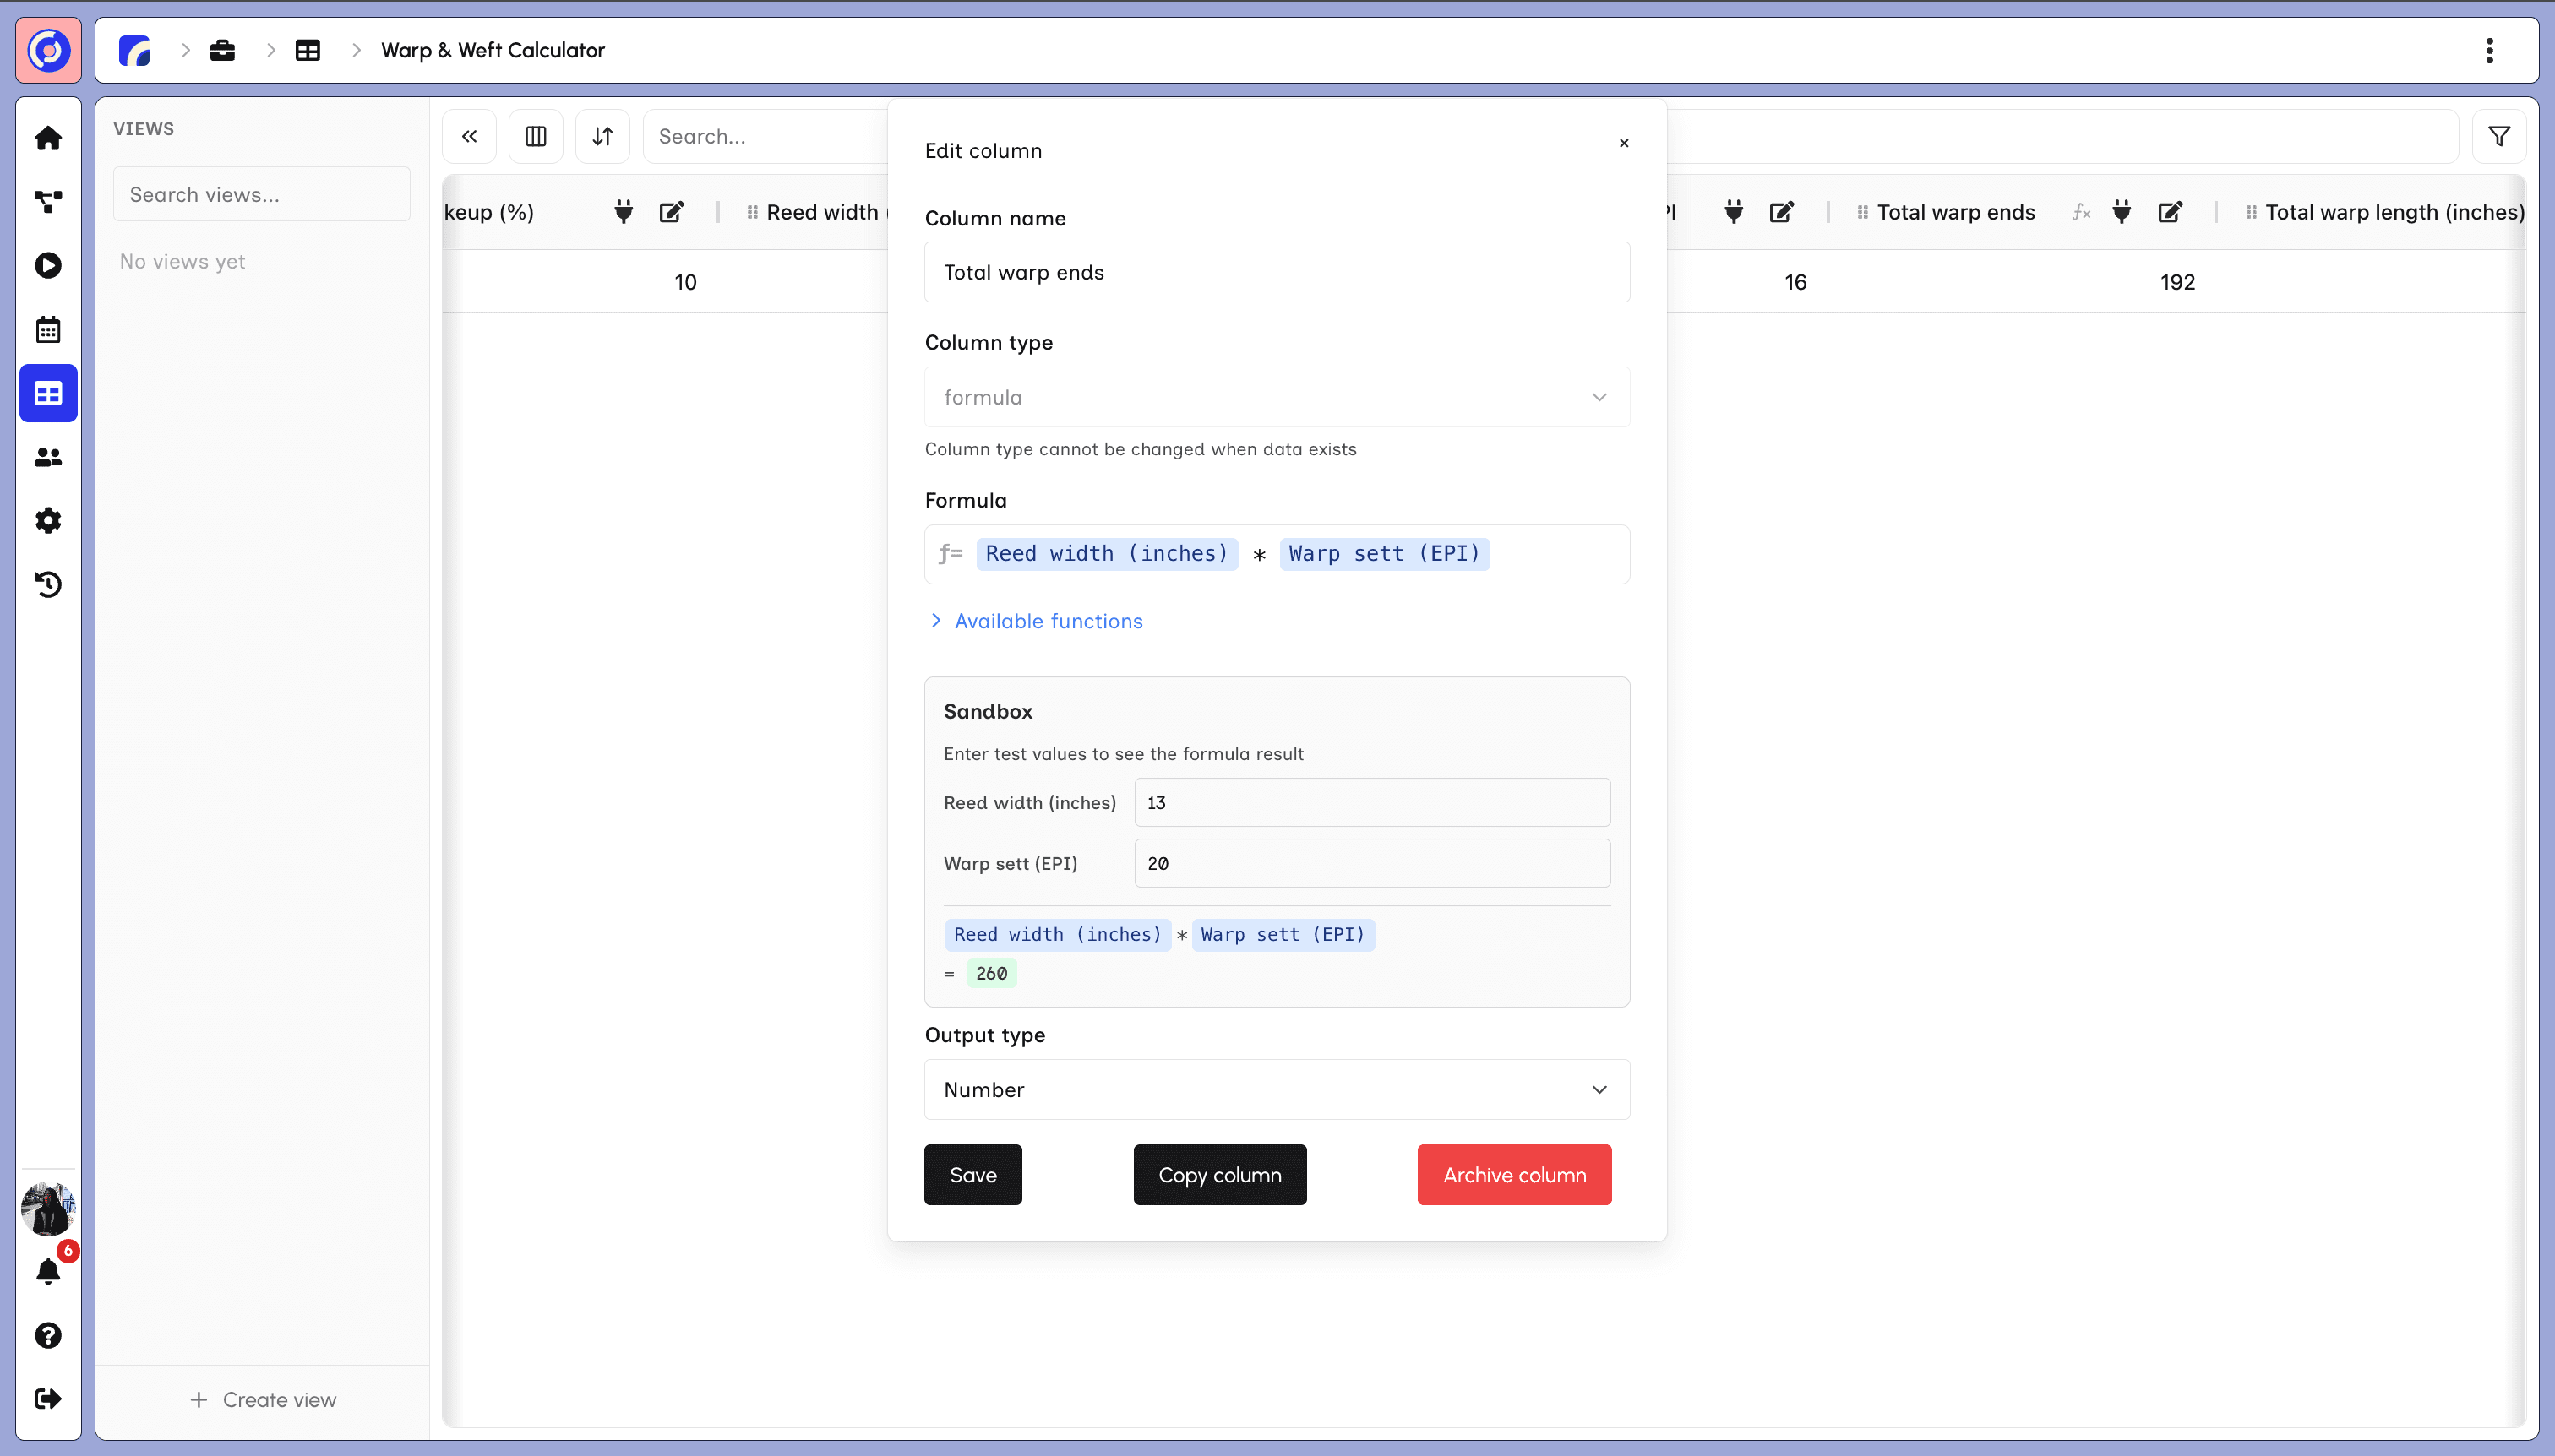Screen dimensions: 2555x1456
Task: Click the briefcase breadcrumb icon
Action: click(x=222, y=50)
